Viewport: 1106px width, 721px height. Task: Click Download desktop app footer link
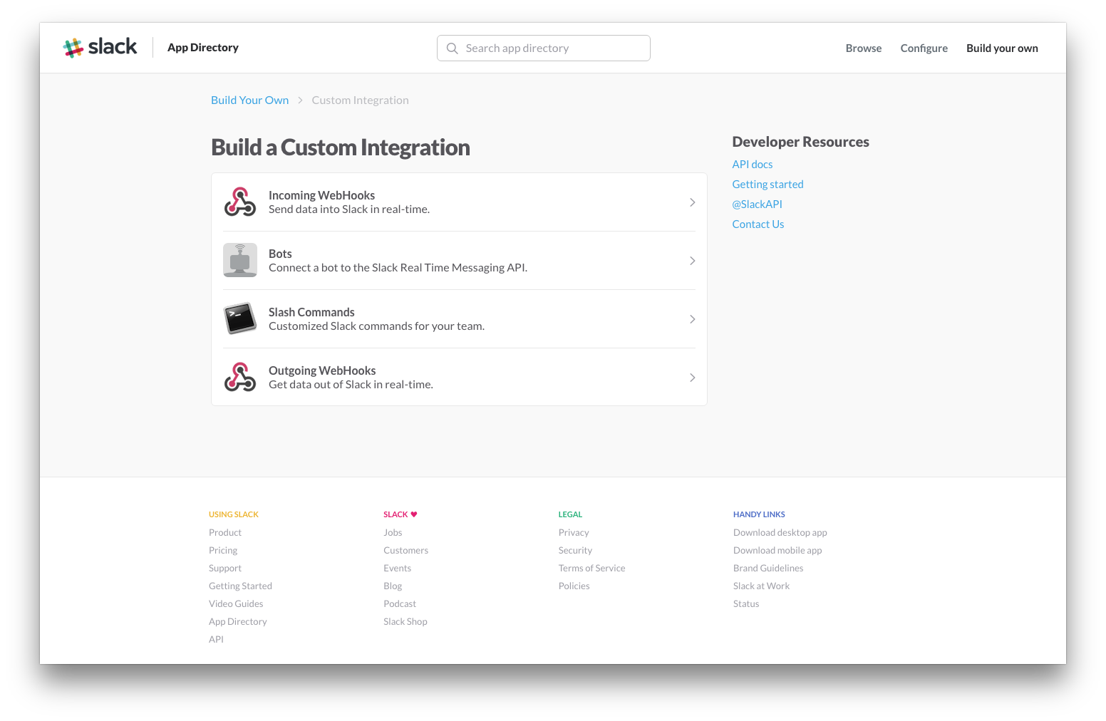click(780, 533)
